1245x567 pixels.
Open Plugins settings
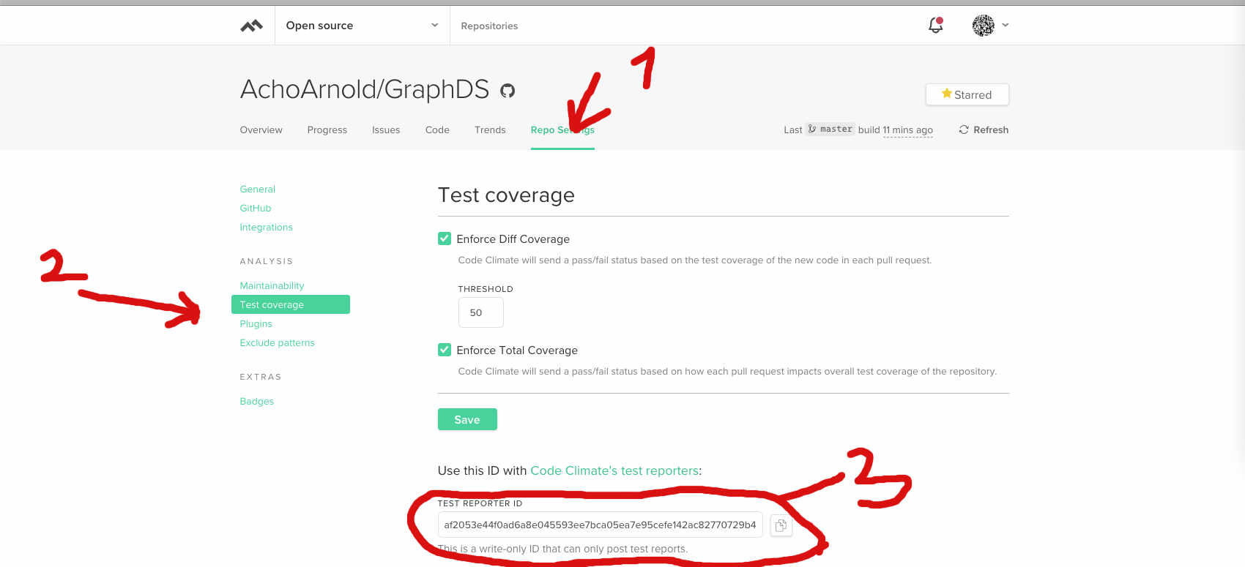(x=256, y=323)
